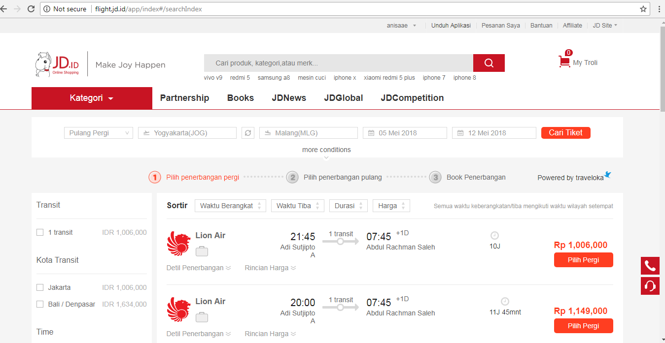Expand the Kategori menu

tap(92, 98)
